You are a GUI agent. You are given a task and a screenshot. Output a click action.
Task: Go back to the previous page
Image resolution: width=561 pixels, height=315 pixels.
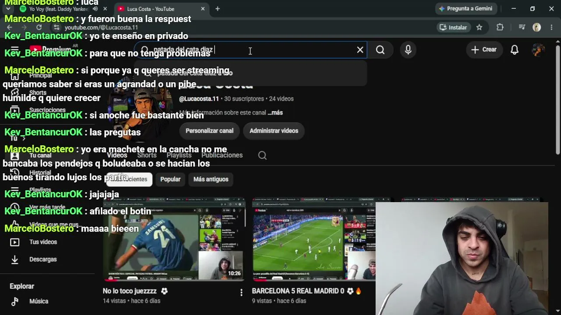10,28
